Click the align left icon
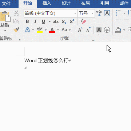This screenshot has height=131, width=131. [118, 21]
